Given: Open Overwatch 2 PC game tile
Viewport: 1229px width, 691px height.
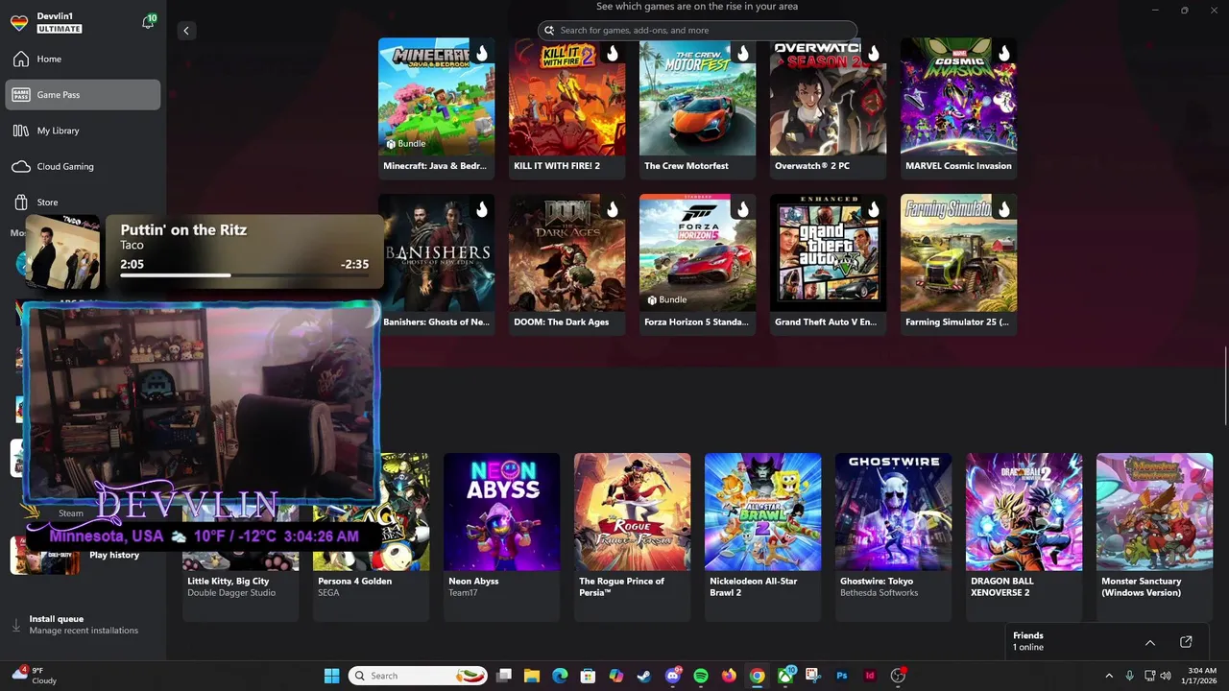Looking at the screenshot, I should pyautogui.click(x=829, y=107).
